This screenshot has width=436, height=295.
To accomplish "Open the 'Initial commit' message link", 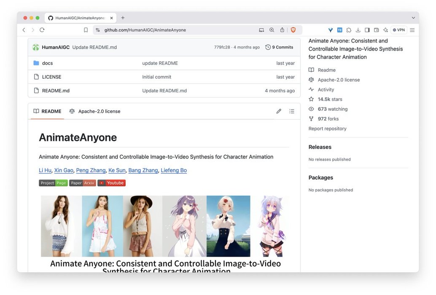I will click(x=156, y=77).
